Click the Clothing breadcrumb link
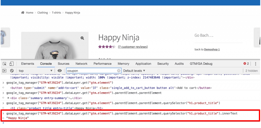 [x=43, y=13]
